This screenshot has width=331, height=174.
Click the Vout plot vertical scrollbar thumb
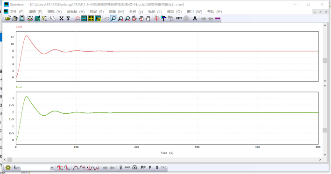point(325,61)
